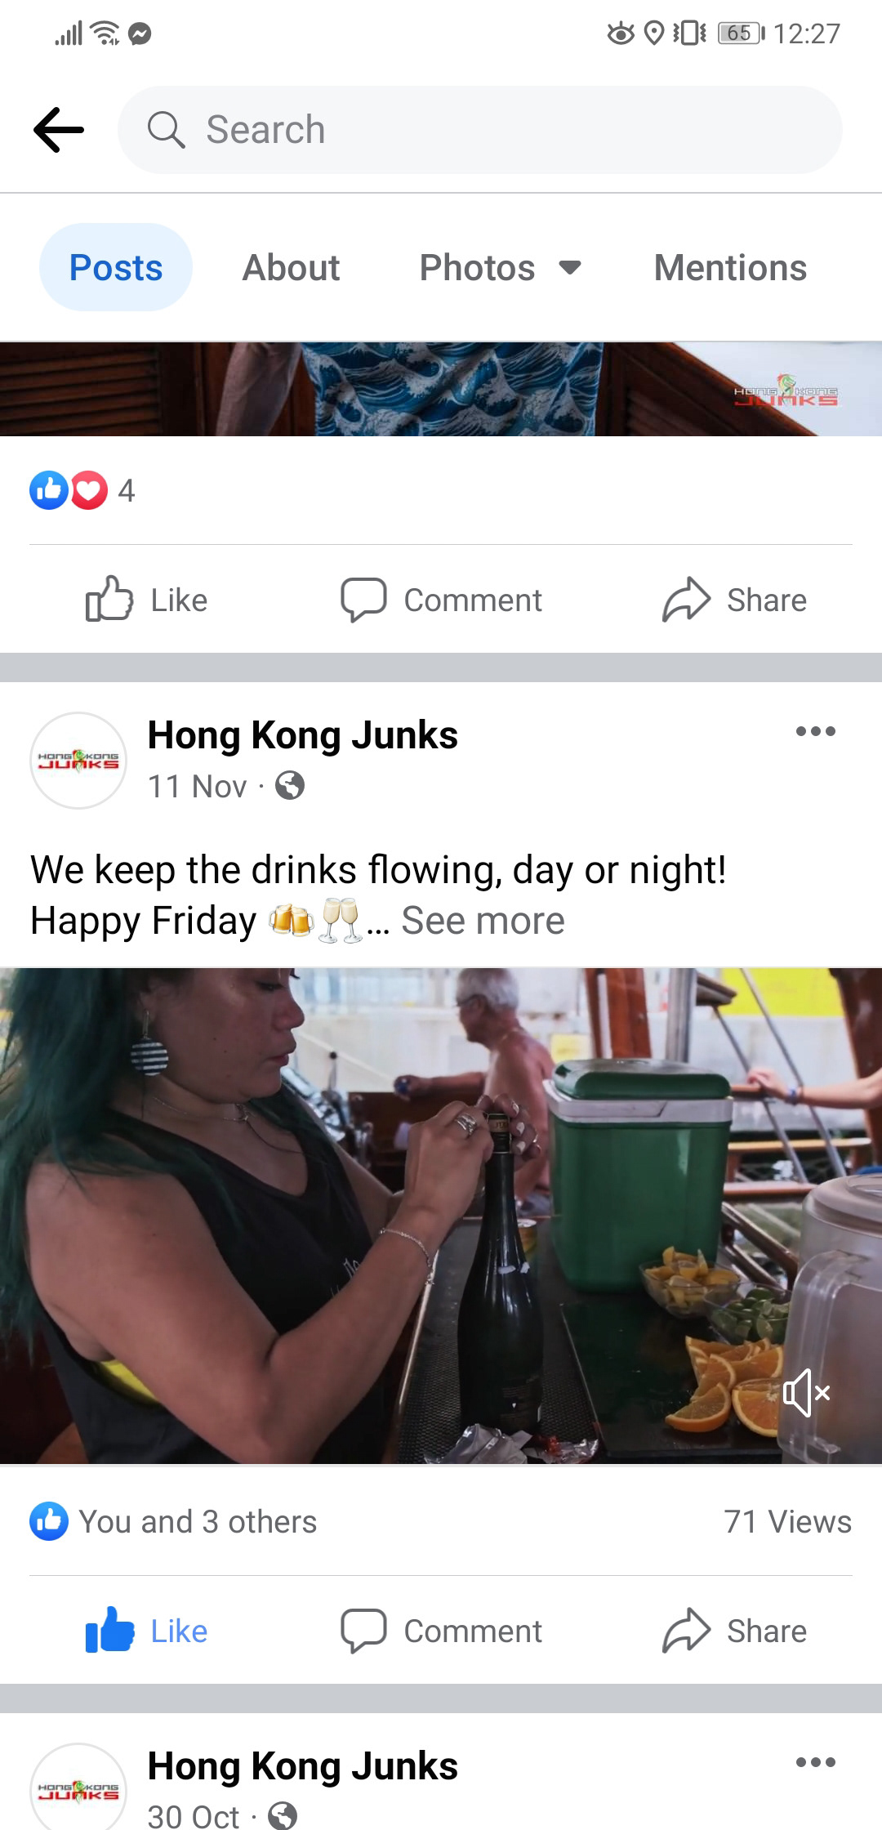Tap the search magnifier icon
The height and width of the screenshot is (1830, 882).
tap(167, 130)
